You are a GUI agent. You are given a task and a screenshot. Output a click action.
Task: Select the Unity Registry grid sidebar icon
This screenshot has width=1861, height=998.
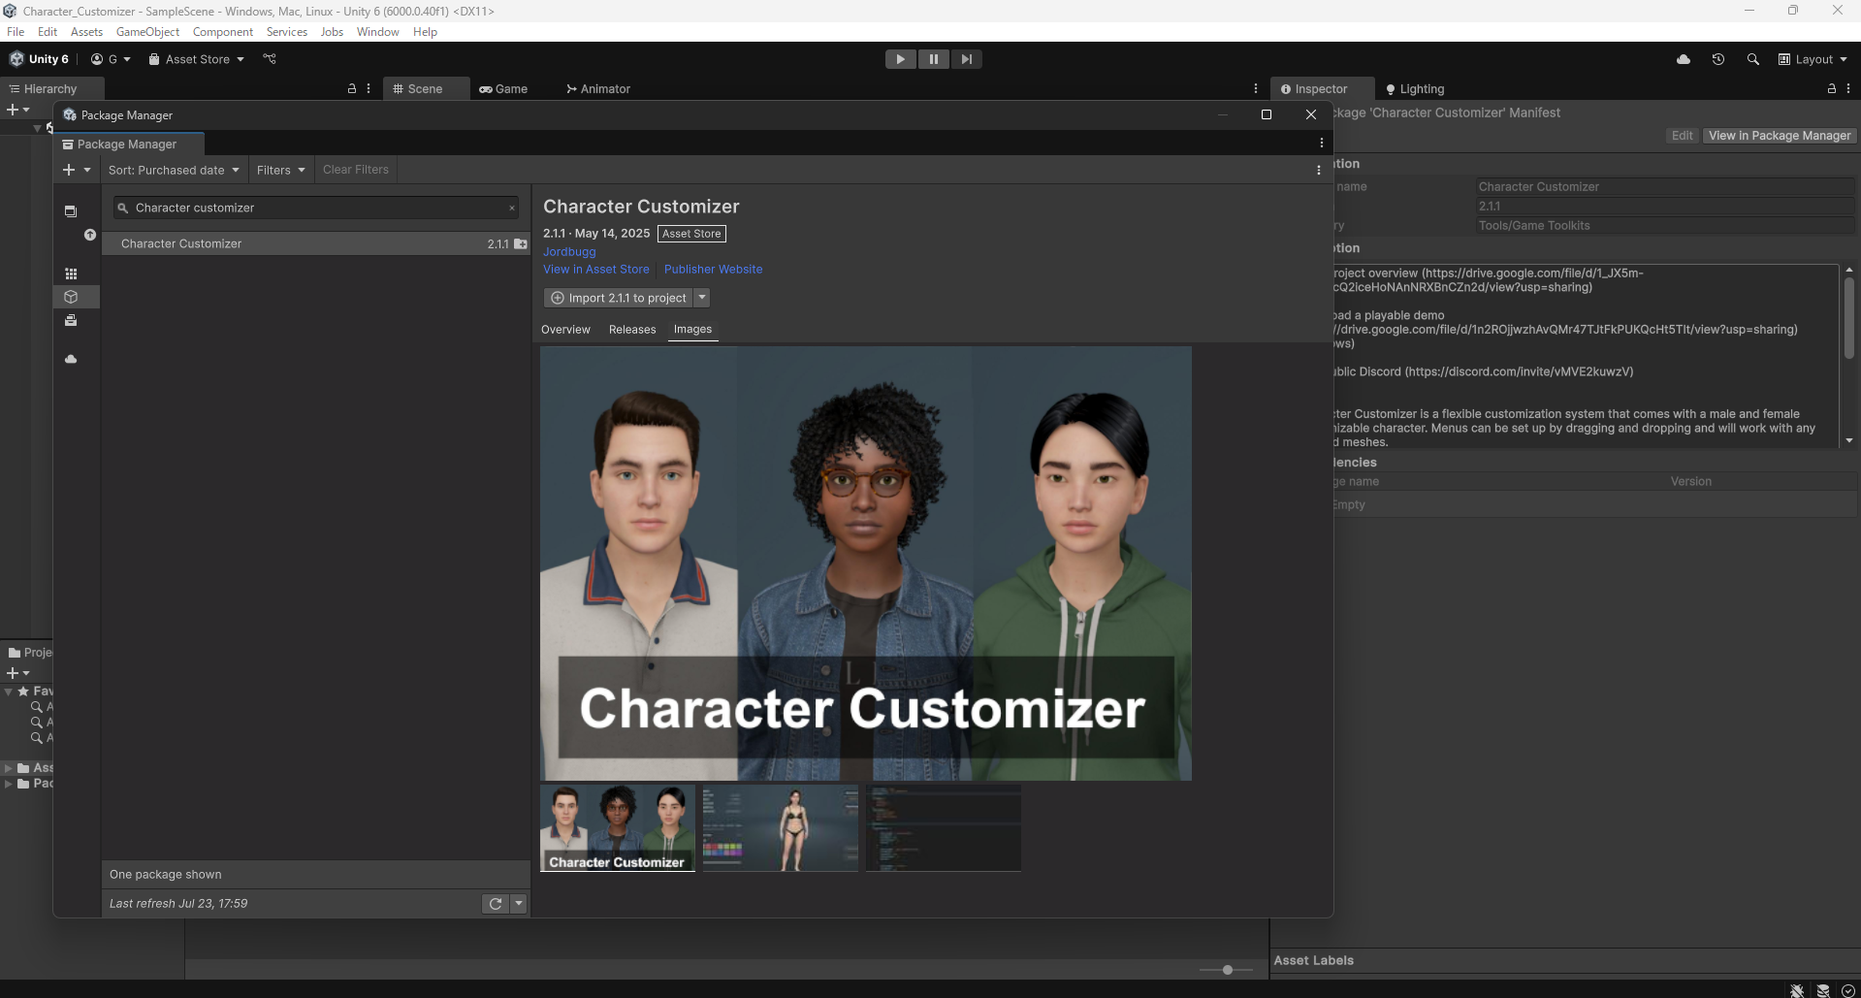point(71,274)
